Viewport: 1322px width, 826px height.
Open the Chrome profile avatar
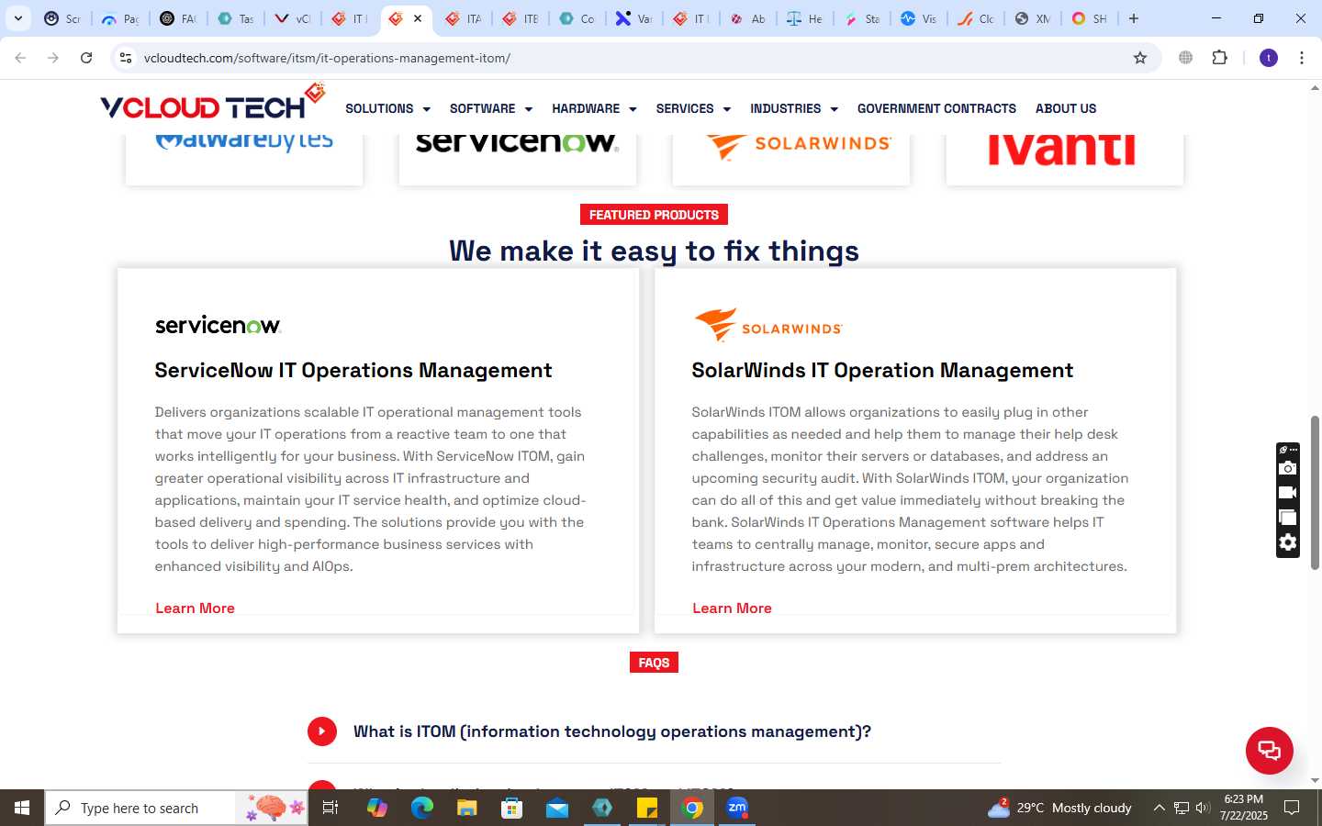pyautogui.click(x=1269, y=58)
